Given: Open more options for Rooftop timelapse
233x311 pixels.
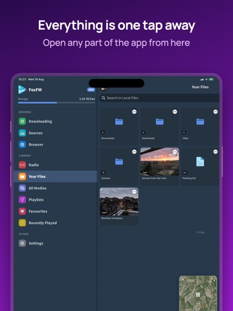Looking at the screenshot, I should 134,192.
